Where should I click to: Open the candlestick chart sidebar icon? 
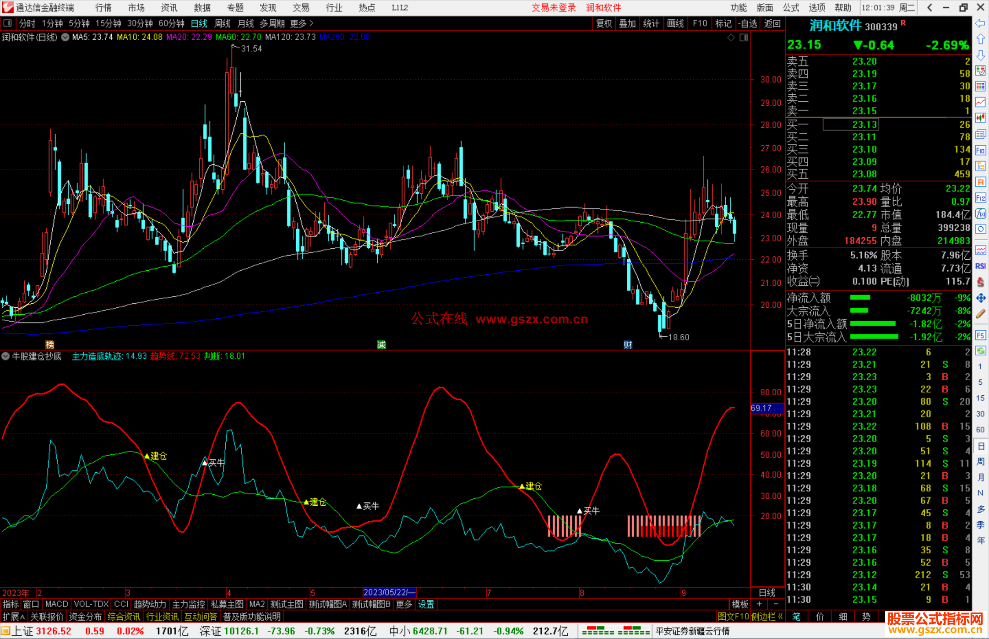(980, 118)
